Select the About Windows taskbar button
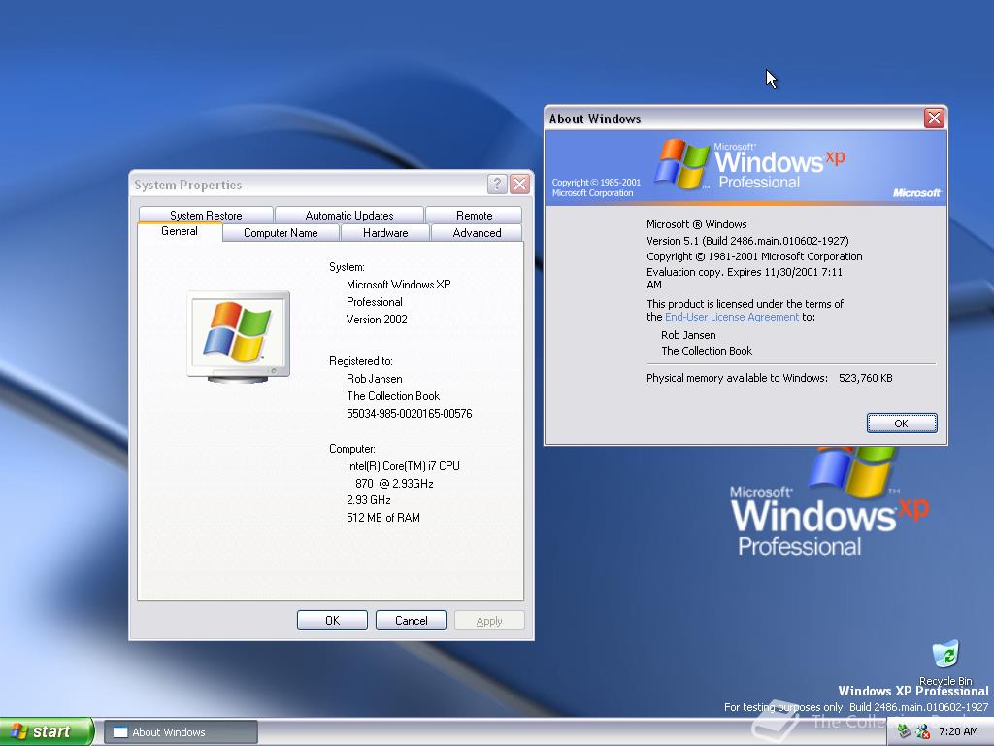 pyautogui.click(x=181, y=732)
